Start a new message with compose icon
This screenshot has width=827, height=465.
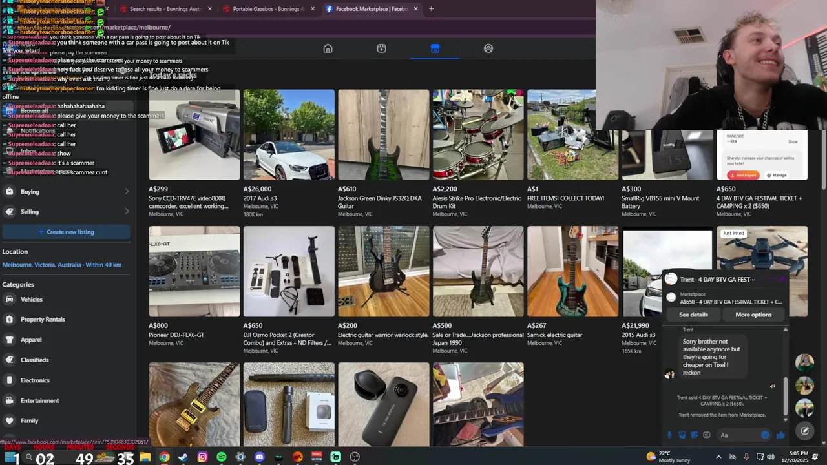[x=804, y=430]
